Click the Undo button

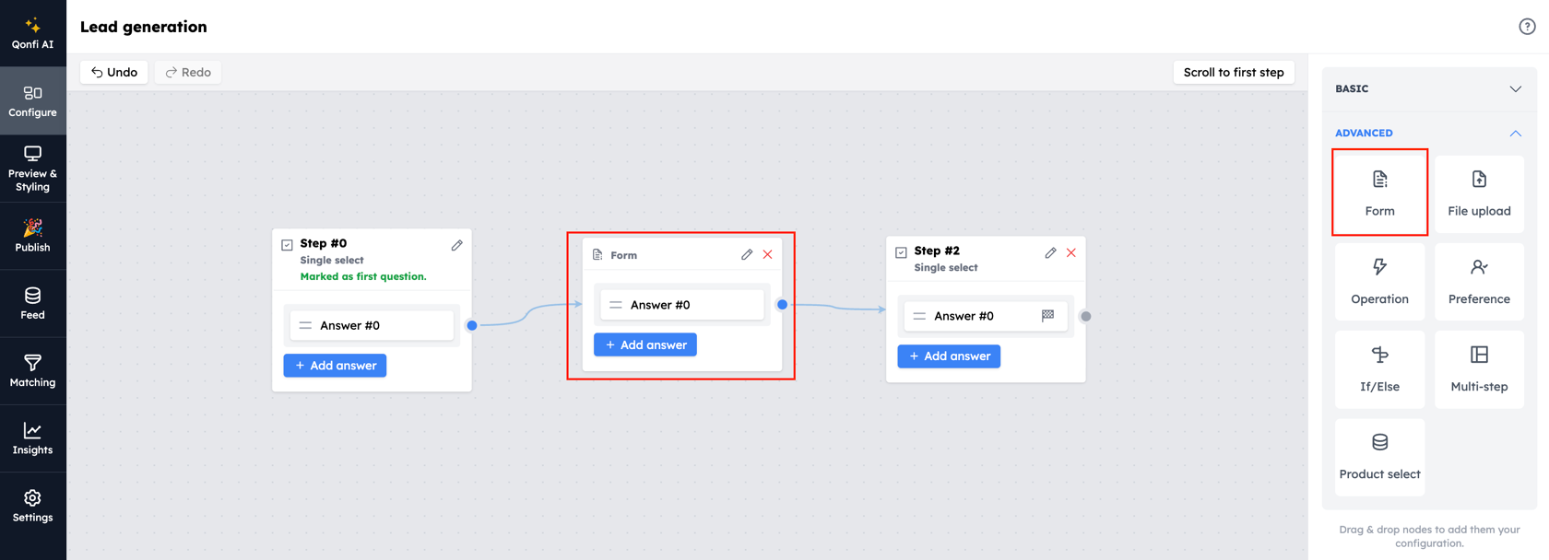point(114,72)
